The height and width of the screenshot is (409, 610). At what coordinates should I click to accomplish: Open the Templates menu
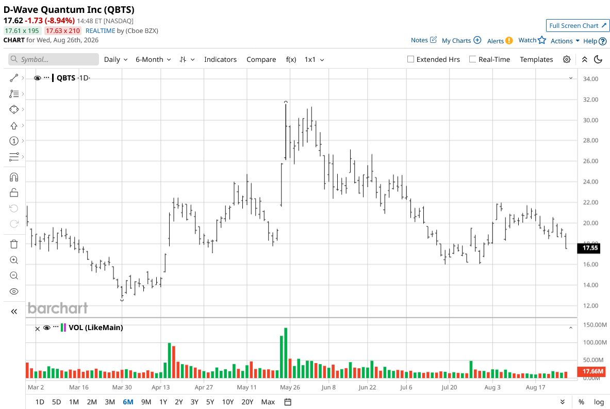tap(536, 59)
